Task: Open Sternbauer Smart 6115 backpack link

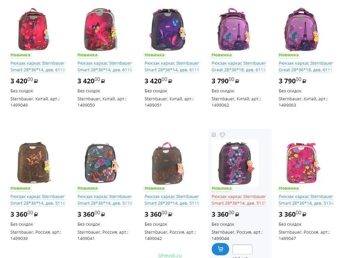Action: point(172,66)
